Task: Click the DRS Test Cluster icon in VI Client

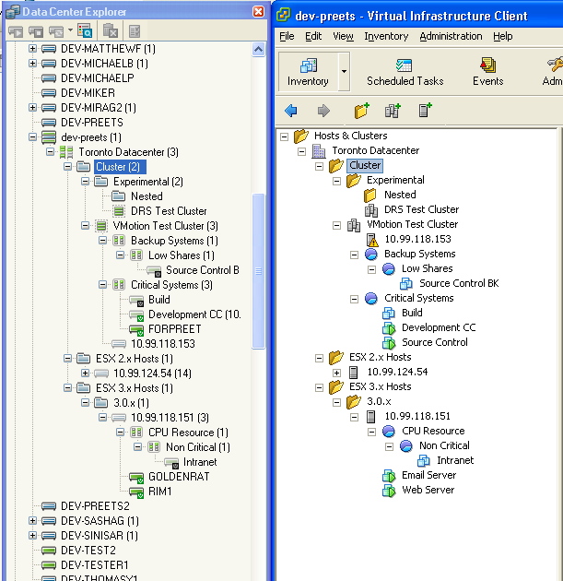Action: click(x=371, y=210)
